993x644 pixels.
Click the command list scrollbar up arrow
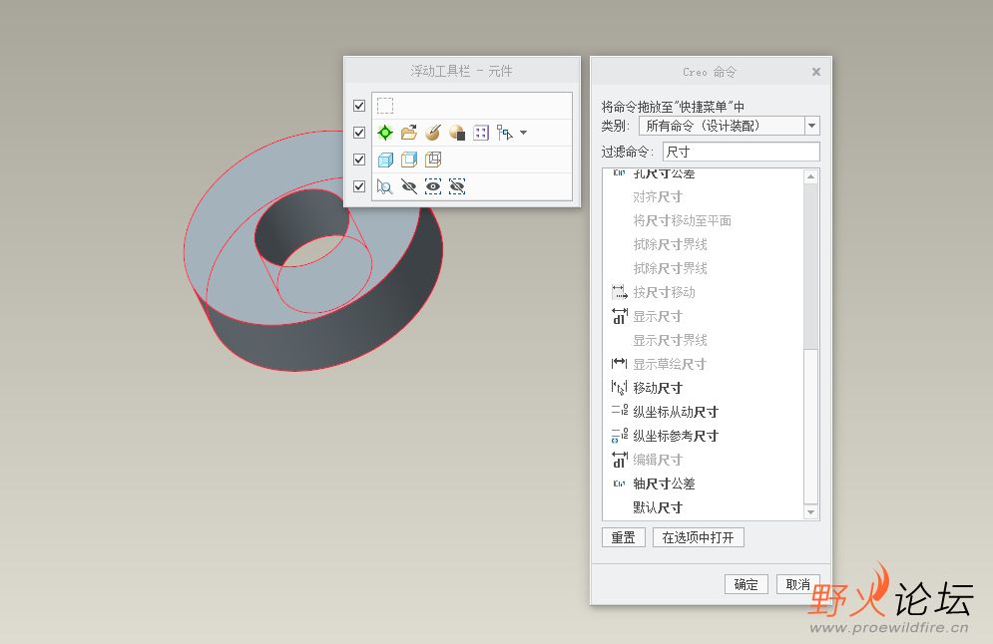(x=810, y=177)
